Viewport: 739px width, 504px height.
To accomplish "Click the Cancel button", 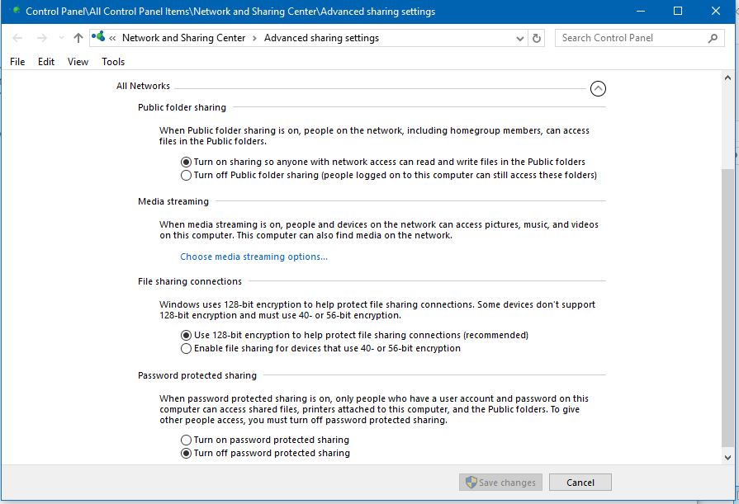I will point(580,483).
